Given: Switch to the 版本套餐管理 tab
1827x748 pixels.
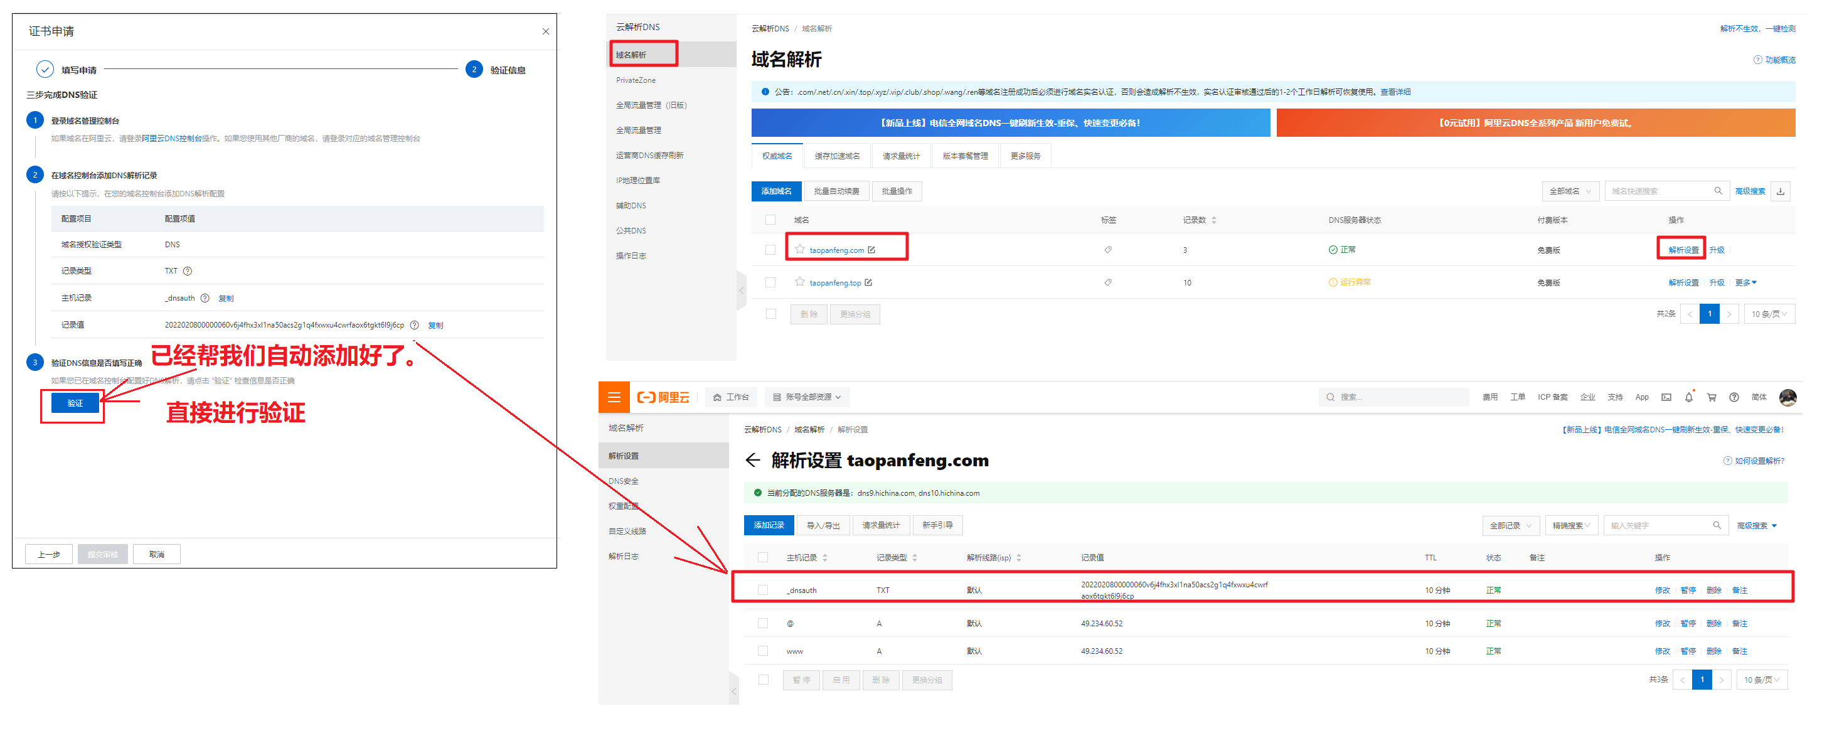Looking at the screenshot, I should click(x=964, y=156).
